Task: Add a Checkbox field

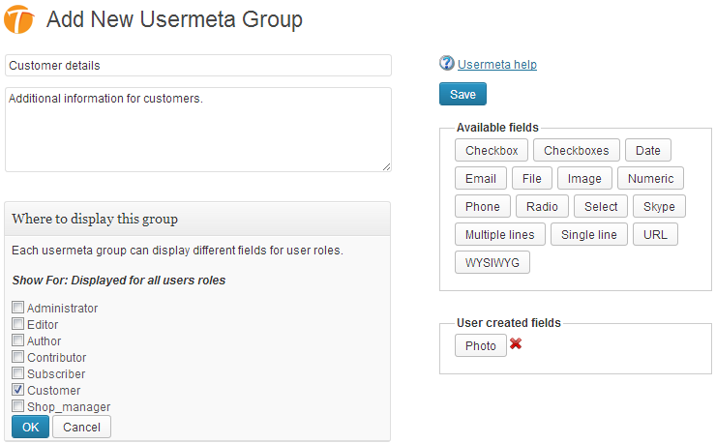Action: click(x=492, y=150)
